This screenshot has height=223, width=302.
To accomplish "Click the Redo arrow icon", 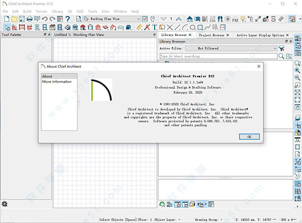I will click(x=52, y=19).
